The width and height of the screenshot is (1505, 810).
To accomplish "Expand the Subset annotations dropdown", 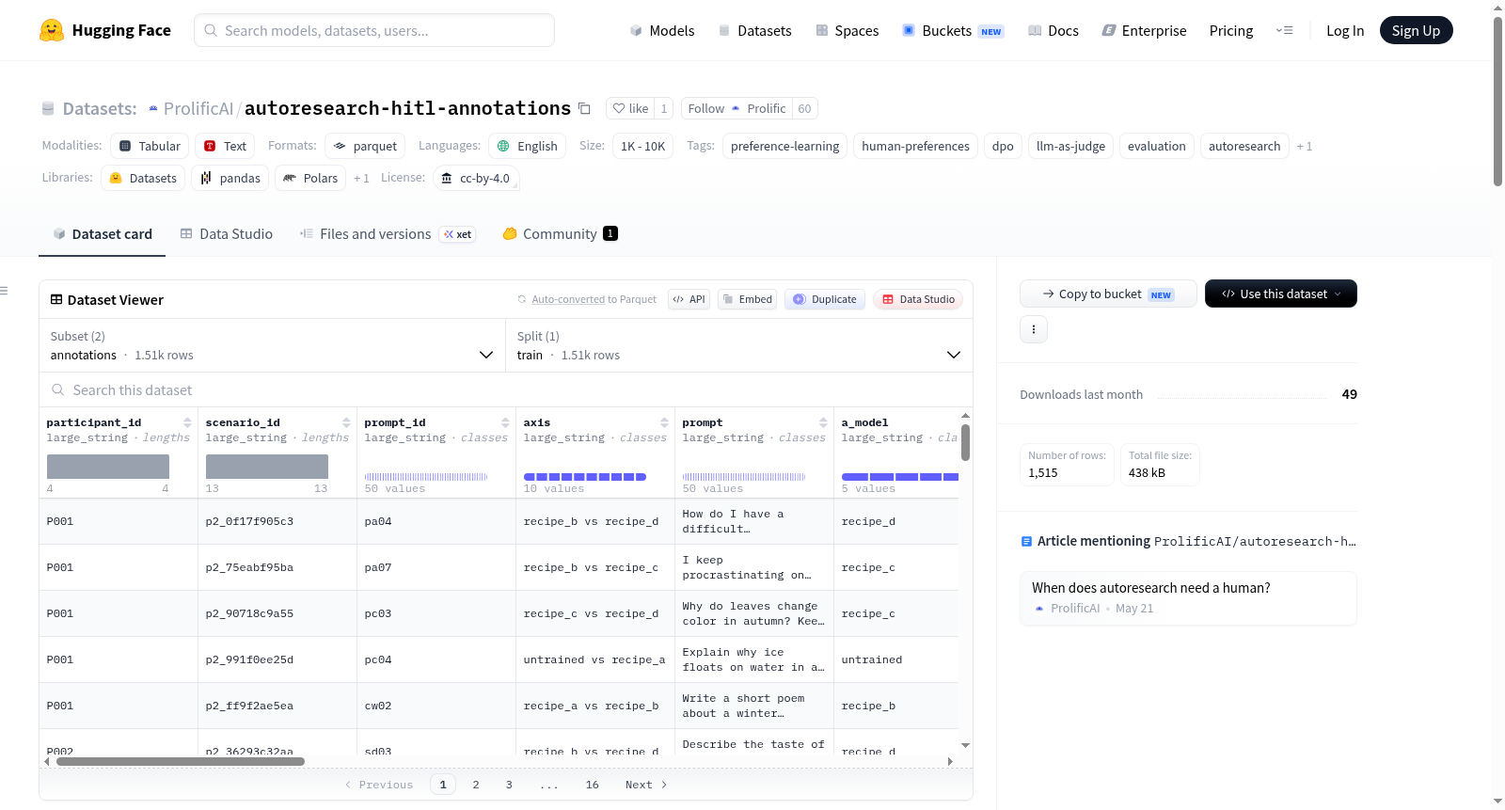I will pyautogui.click(x=272, y=345).
